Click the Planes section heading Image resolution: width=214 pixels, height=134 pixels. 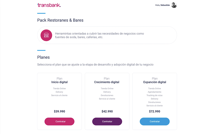point(43,57)
